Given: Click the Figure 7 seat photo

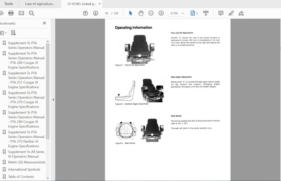Looking at the screenshot, I should click(x=140, y=49).
